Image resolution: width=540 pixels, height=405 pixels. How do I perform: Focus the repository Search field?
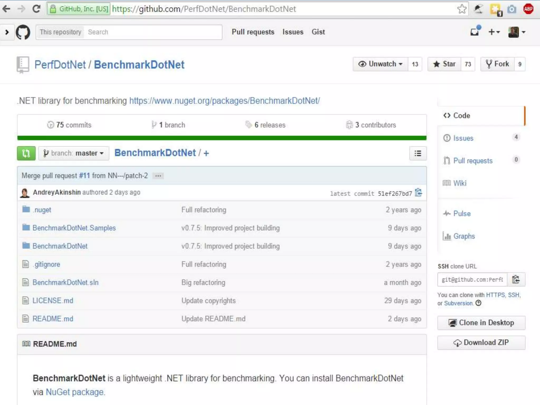pyautogui.click(x=153, y=32)
